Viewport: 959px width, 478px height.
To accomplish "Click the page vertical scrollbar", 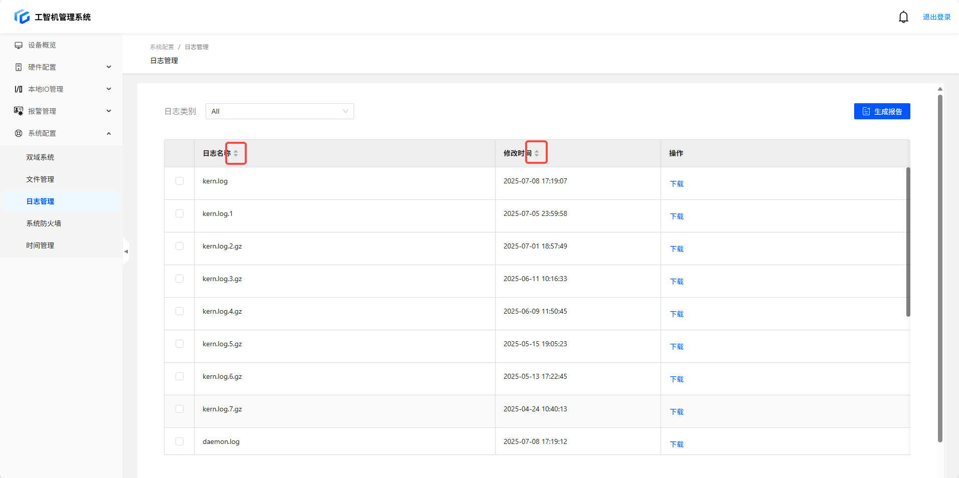I will [x=940, y=266].
